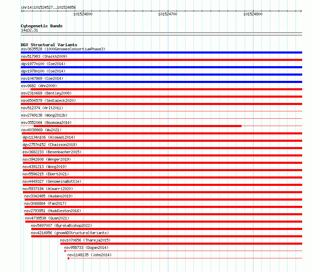
Task: Open the nsv6506579 (Sedlazeck2020) label
Action: click(48, 100)
